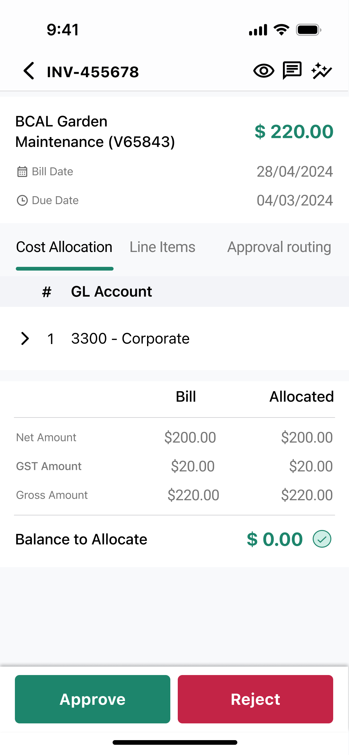Image resolution: width=349 pixels, height=755 pixels.
Task: Tap the 3300 - Corporate account row
Action: (130, 338)
